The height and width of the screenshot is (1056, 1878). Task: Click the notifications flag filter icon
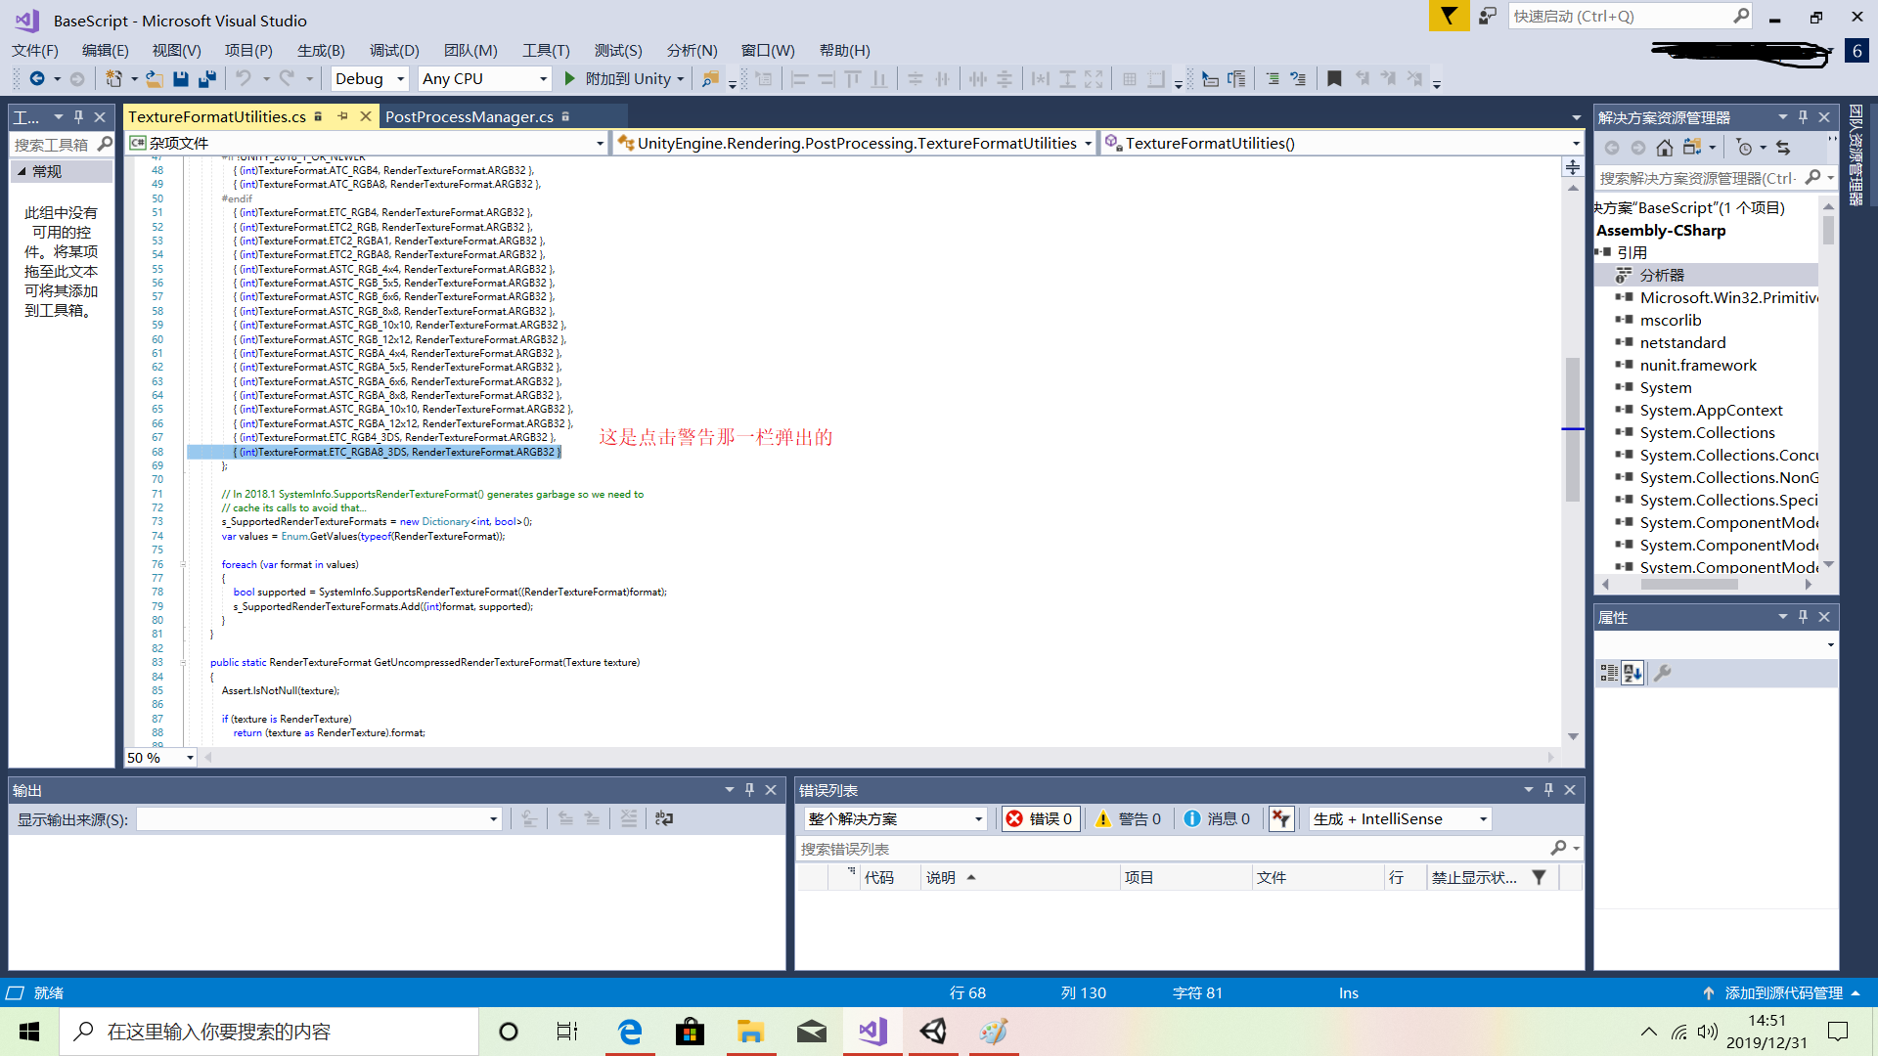(1449, 16)
